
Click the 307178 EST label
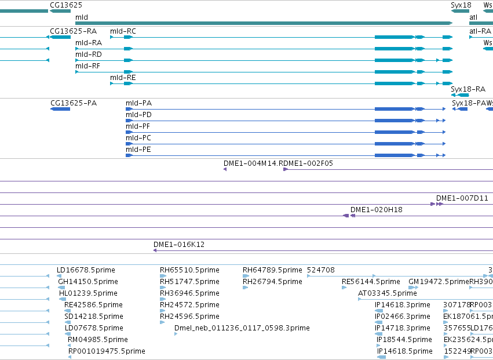(457, 305)
